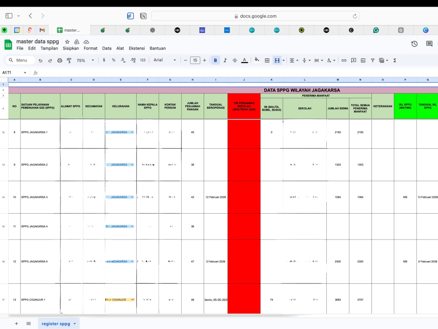Image resolution: width=438 pixels, height=329 pixels.
Task: Decrease decimal places icon
Action: tap(123, 60)
